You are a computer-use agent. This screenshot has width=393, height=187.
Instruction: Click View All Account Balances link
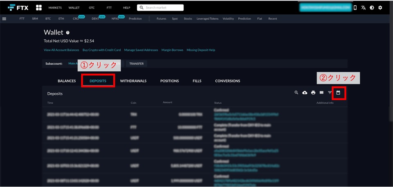click(x=61, y=50)
